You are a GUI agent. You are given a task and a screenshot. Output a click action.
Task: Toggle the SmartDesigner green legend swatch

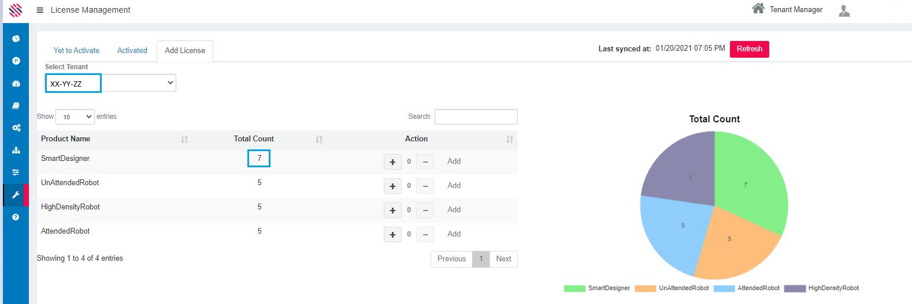574,288
